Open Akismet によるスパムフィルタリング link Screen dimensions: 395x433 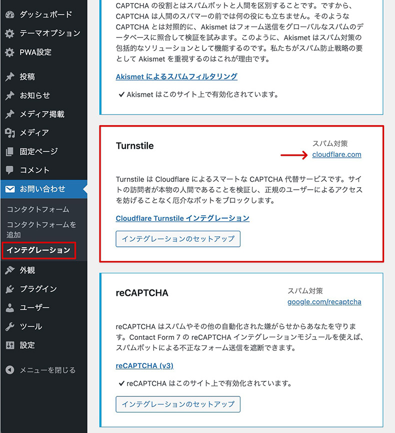pos(176,77)
